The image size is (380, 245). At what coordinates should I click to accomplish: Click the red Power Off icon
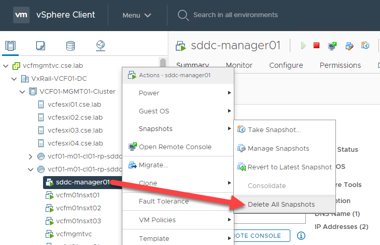(x=316, y=46)
